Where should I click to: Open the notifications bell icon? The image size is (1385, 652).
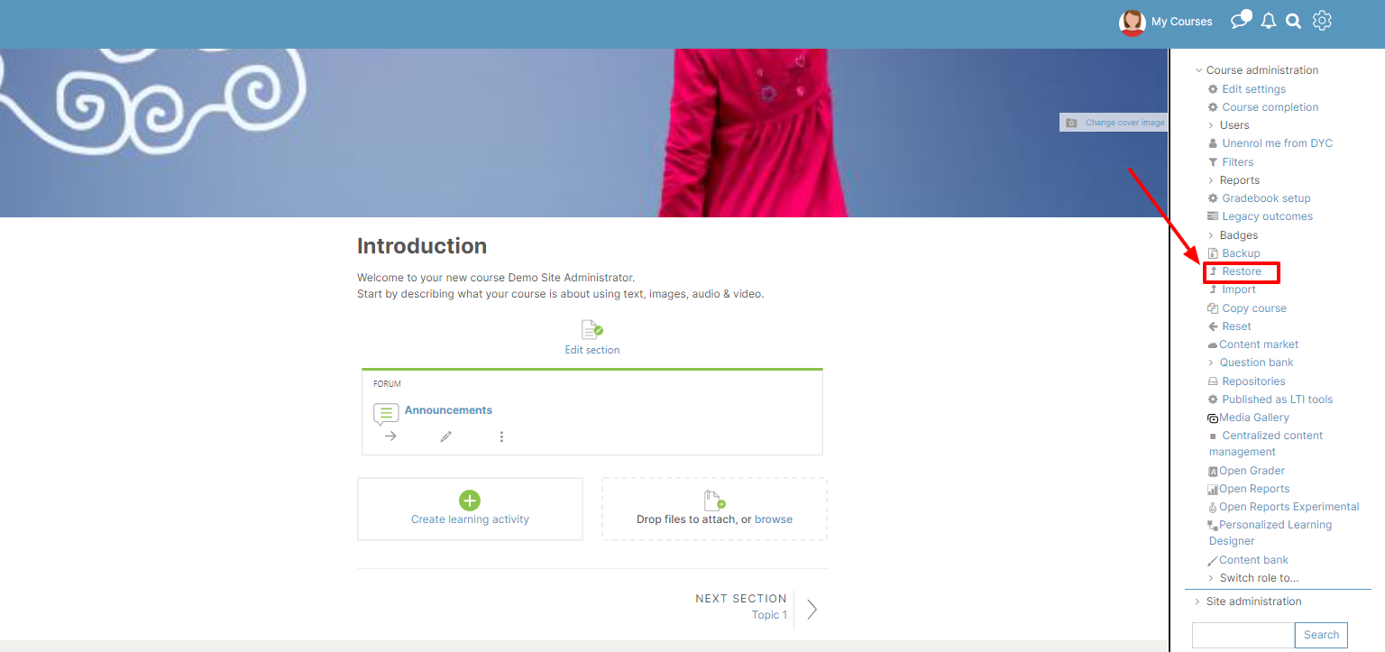[x=1269, y=21]
